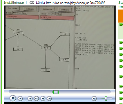Click the second green video icon in sidebar

pyautogui.click(x=121, y=42)
